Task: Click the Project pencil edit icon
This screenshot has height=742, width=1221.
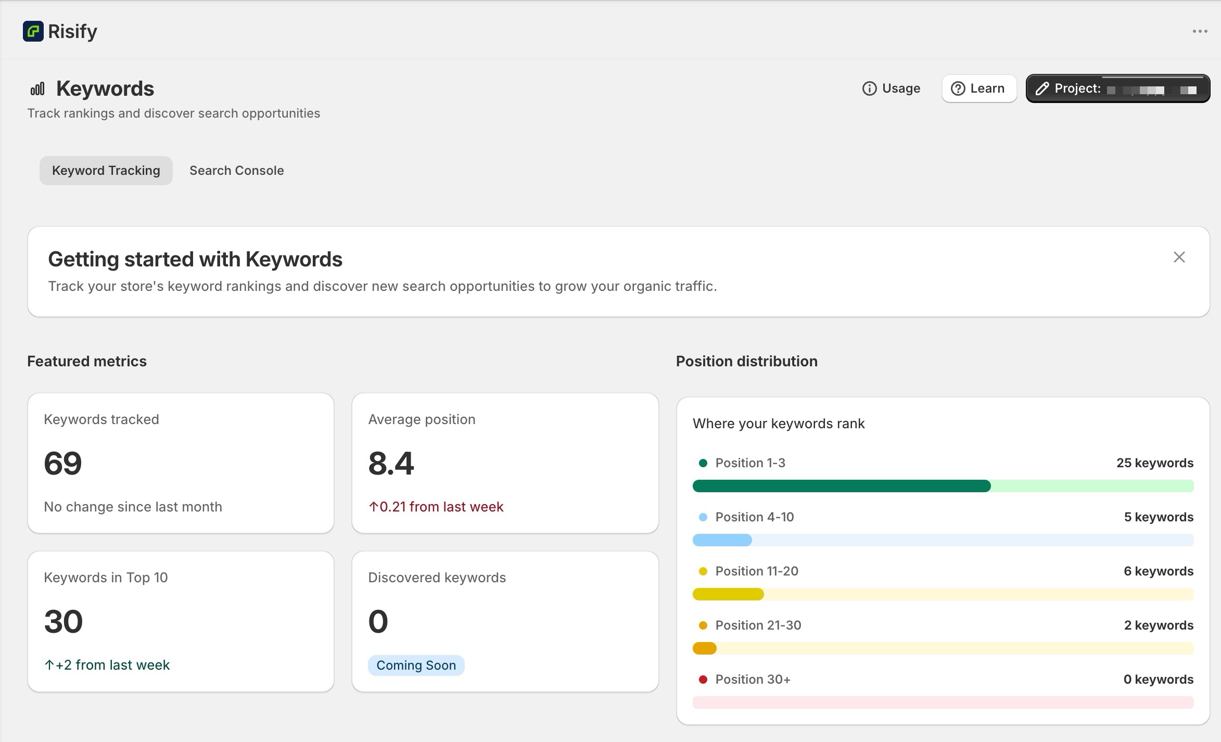Action: click(1042, 88)
